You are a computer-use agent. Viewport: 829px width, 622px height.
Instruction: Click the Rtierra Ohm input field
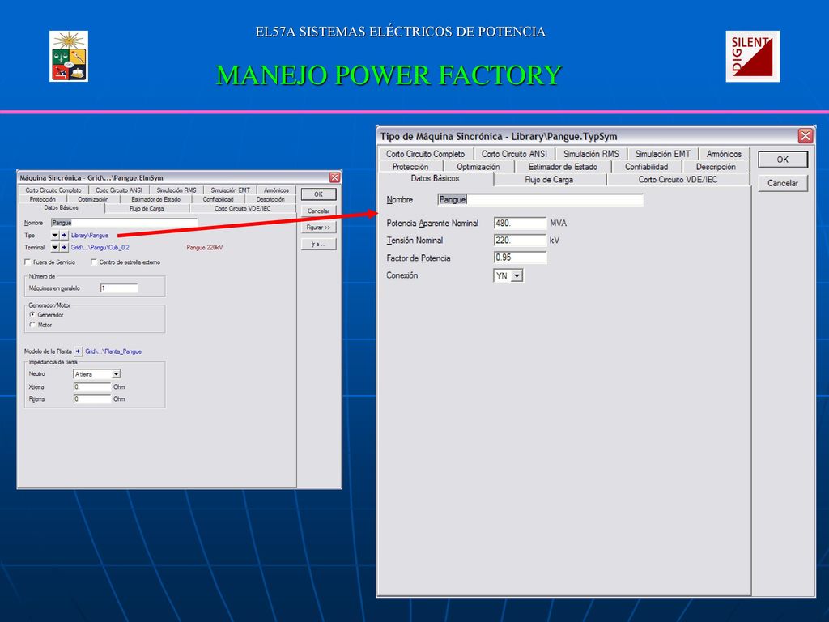[x=92, y=398]
